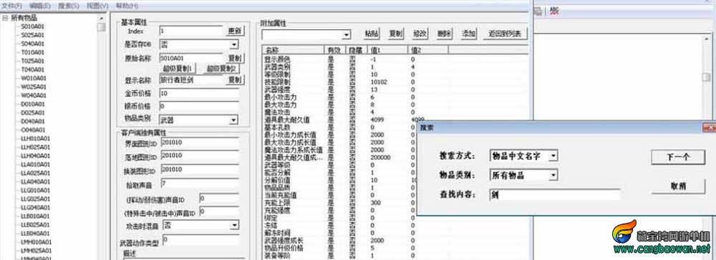The width and height of the screenshot is (716, 260).
Task: Open the 文件(F) menu
Action: pyautogui.click(x=12, y=6)
